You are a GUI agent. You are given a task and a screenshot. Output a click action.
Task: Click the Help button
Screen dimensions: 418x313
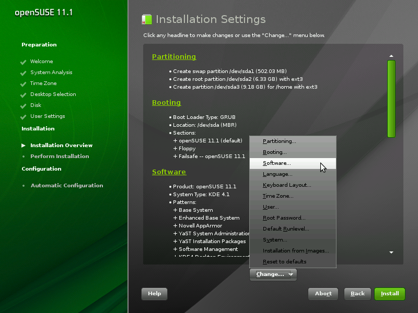(x=154, y=294)
